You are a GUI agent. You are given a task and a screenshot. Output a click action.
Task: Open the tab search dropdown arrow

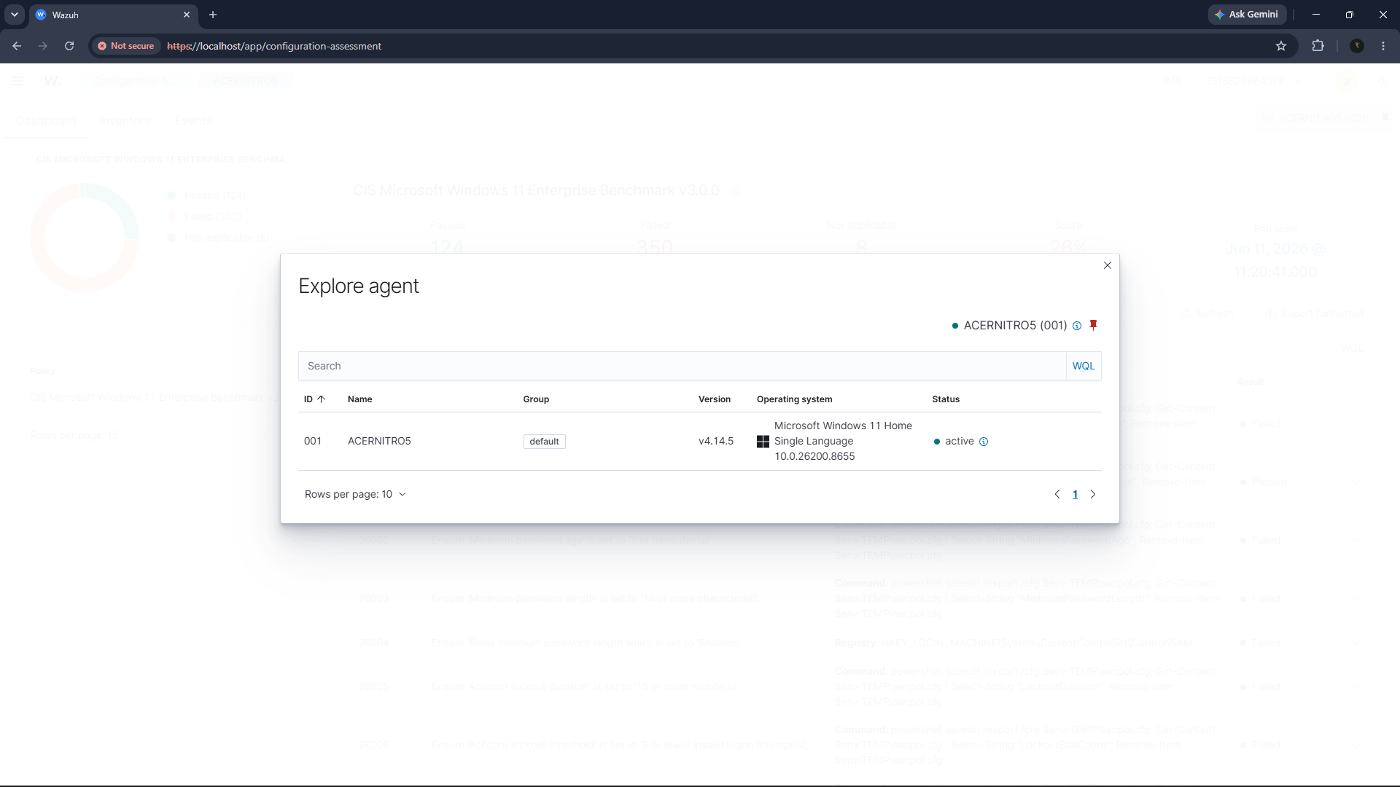[15, 15]
